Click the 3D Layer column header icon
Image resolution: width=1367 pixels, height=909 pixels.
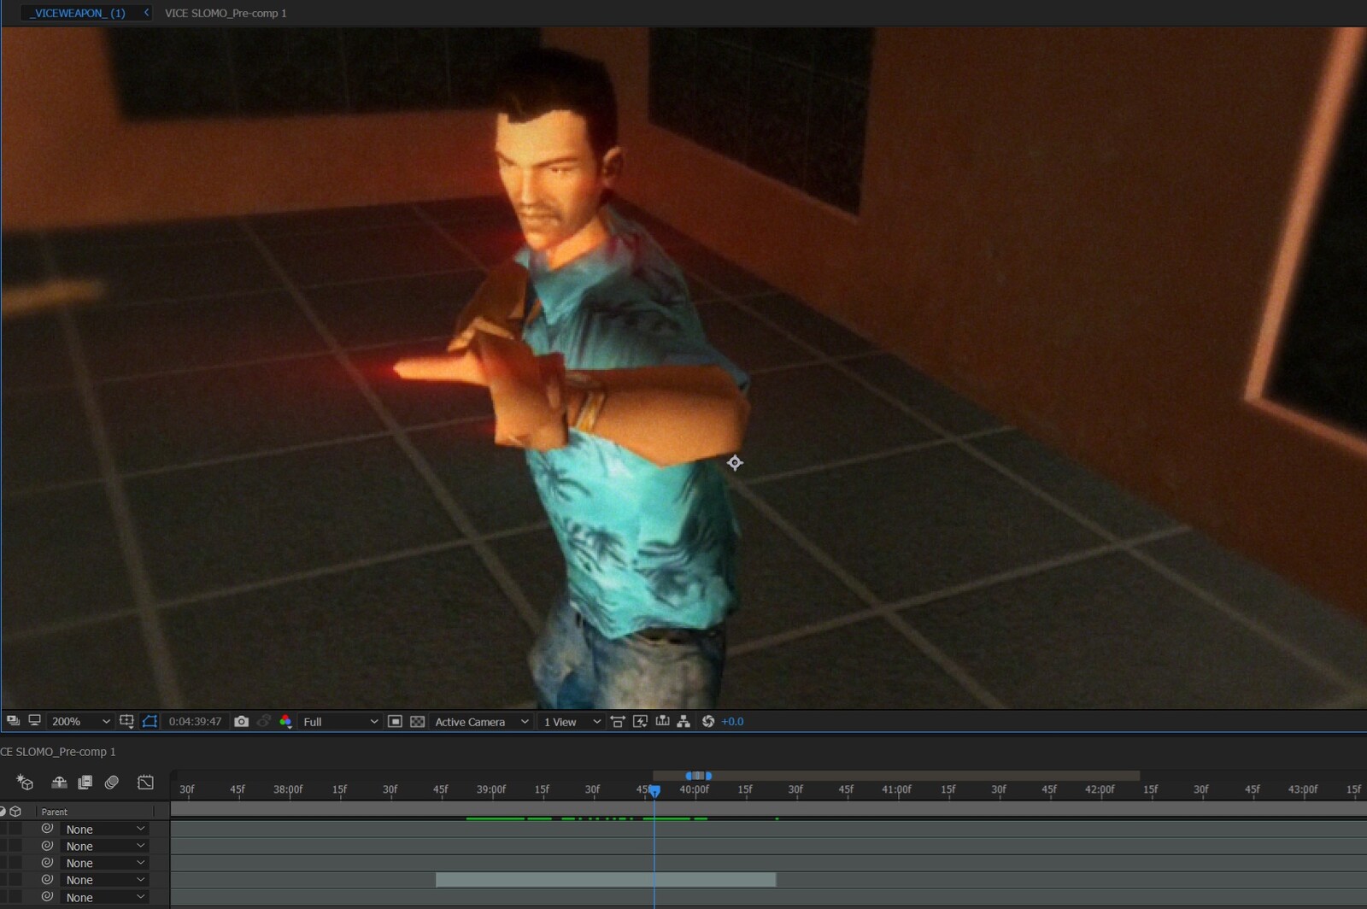pos(15,811)
